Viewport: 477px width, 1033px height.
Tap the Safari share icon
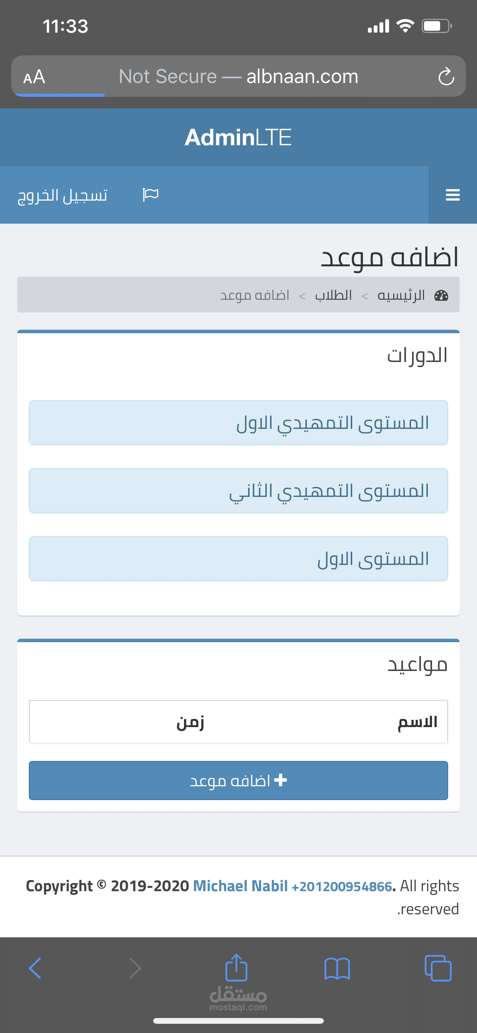236,968
